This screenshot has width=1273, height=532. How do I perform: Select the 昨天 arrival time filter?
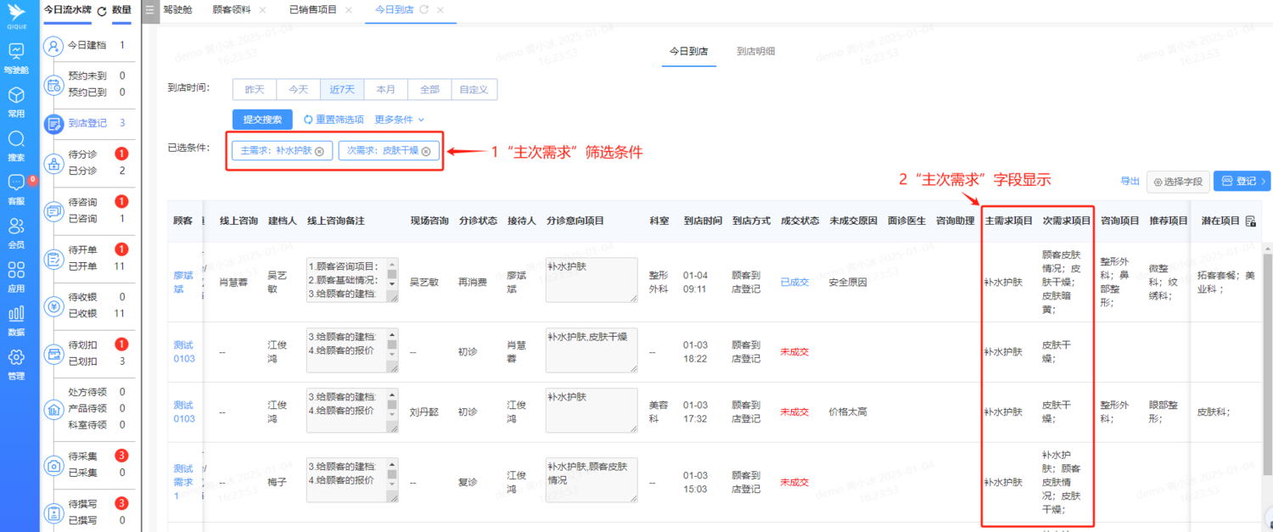(255, 89)
